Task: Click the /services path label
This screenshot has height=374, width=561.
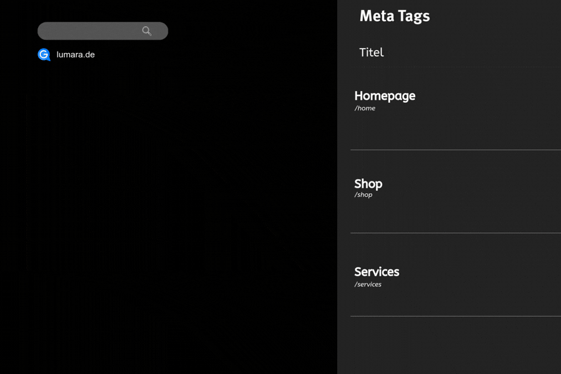Action: click(369, 284)
